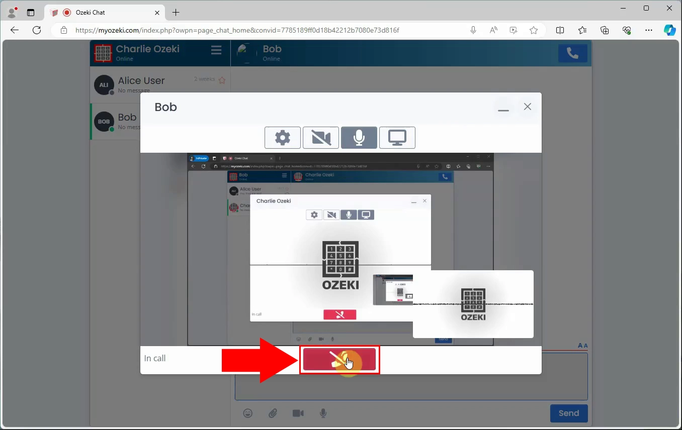This screenshot has height=430, width=682.
Task: Star the Alice User contact
Action: coord(222,80)
